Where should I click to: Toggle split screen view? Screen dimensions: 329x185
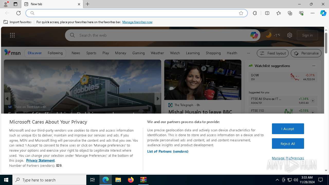[x=267, y=13]
